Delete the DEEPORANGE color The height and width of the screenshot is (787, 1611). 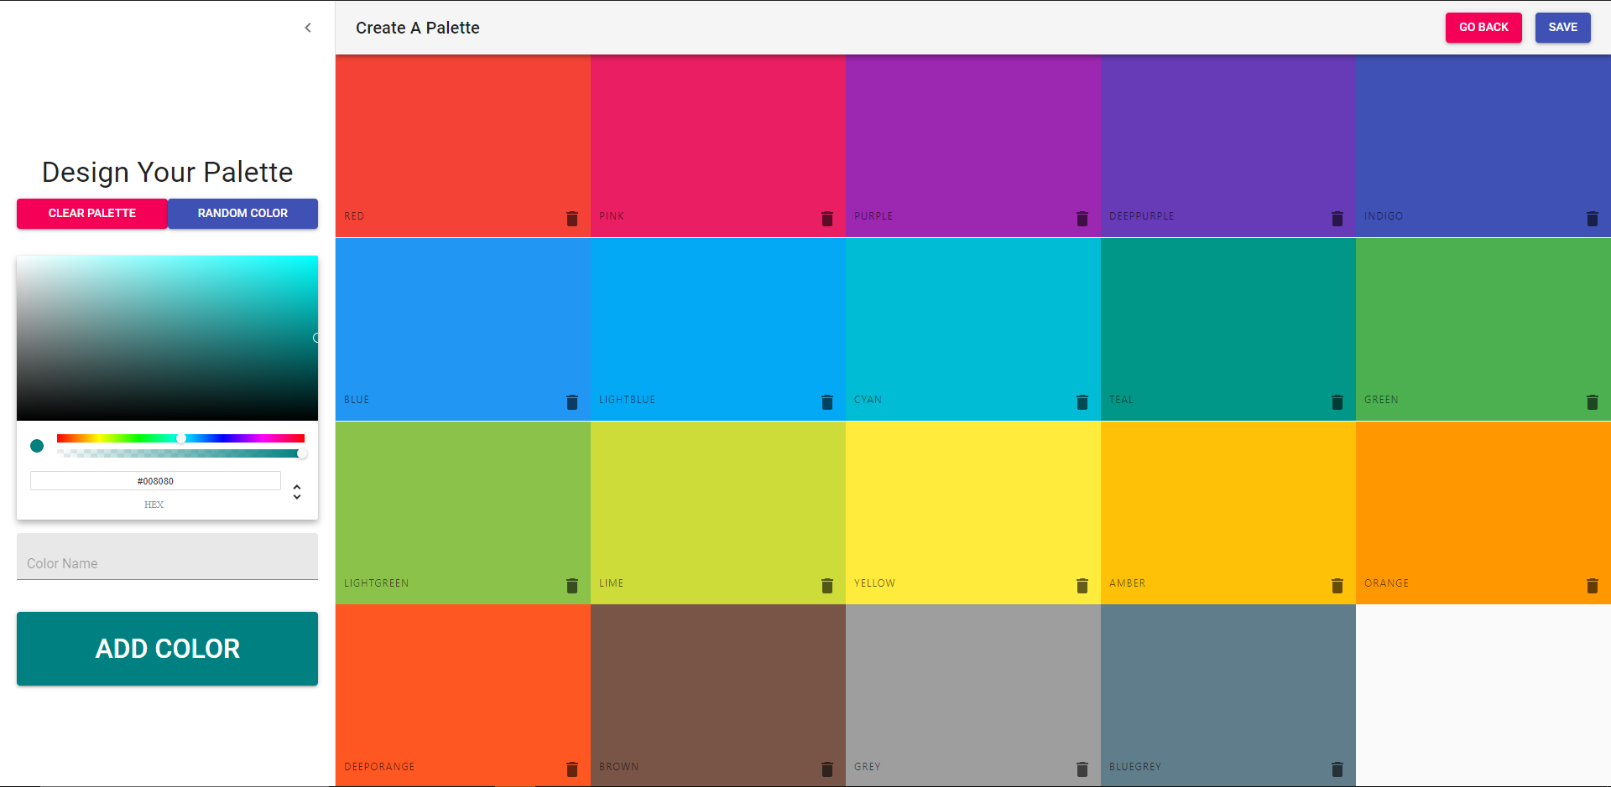tap(573, 769)
